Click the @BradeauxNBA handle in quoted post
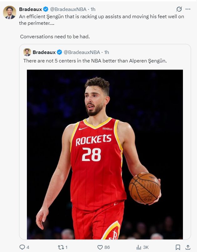197x252 pixels. (x=82, y=52)
